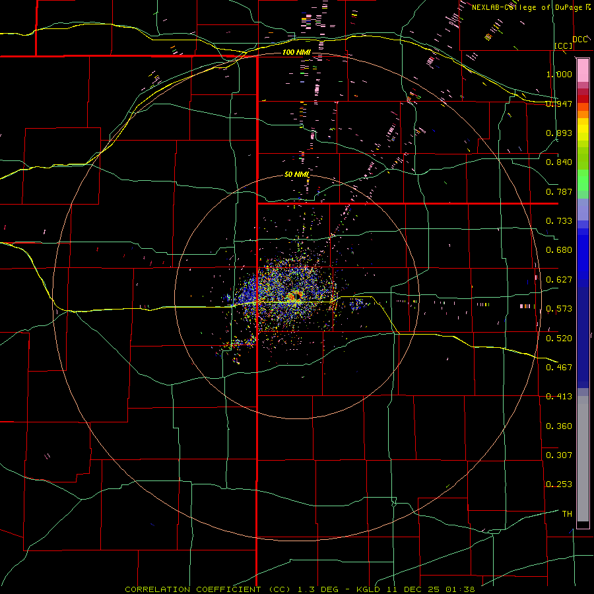Click the 0.413 scale value

click(559, 397)
